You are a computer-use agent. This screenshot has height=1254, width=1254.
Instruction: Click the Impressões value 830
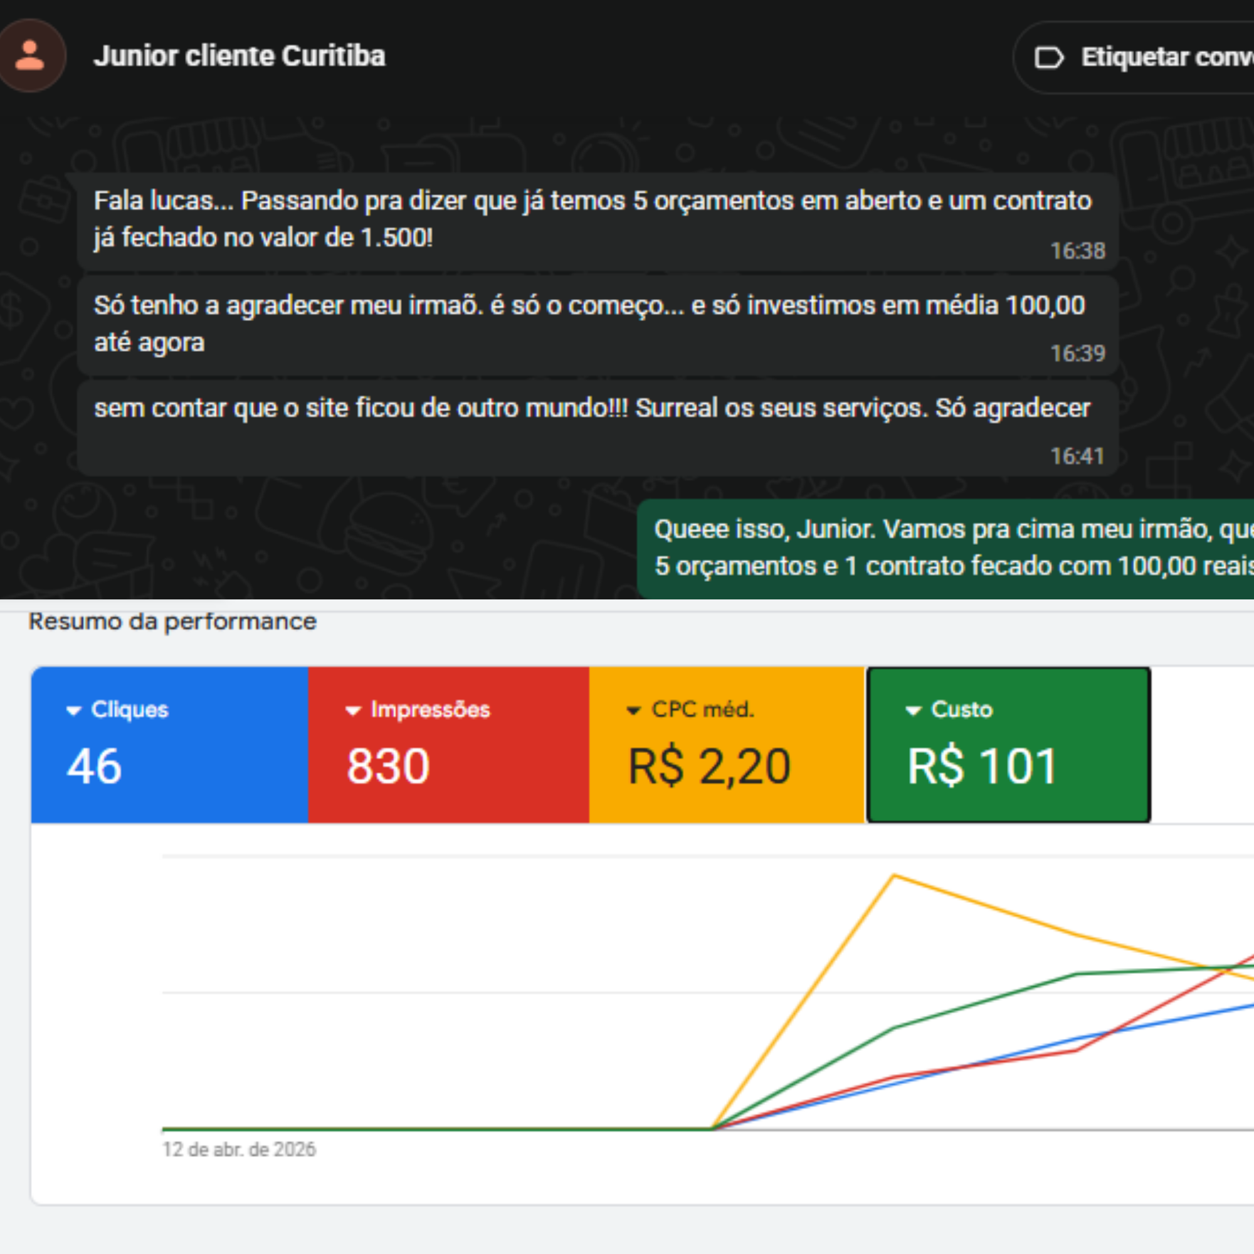point(388,767)
